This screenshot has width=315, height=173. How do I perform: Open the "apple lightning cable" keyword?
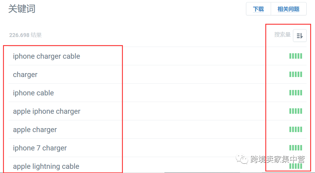46,166
